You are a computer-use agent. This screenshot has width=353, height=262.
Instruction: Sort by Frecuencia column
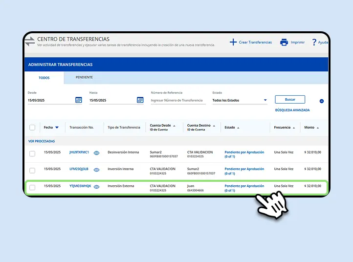[294, 128]
